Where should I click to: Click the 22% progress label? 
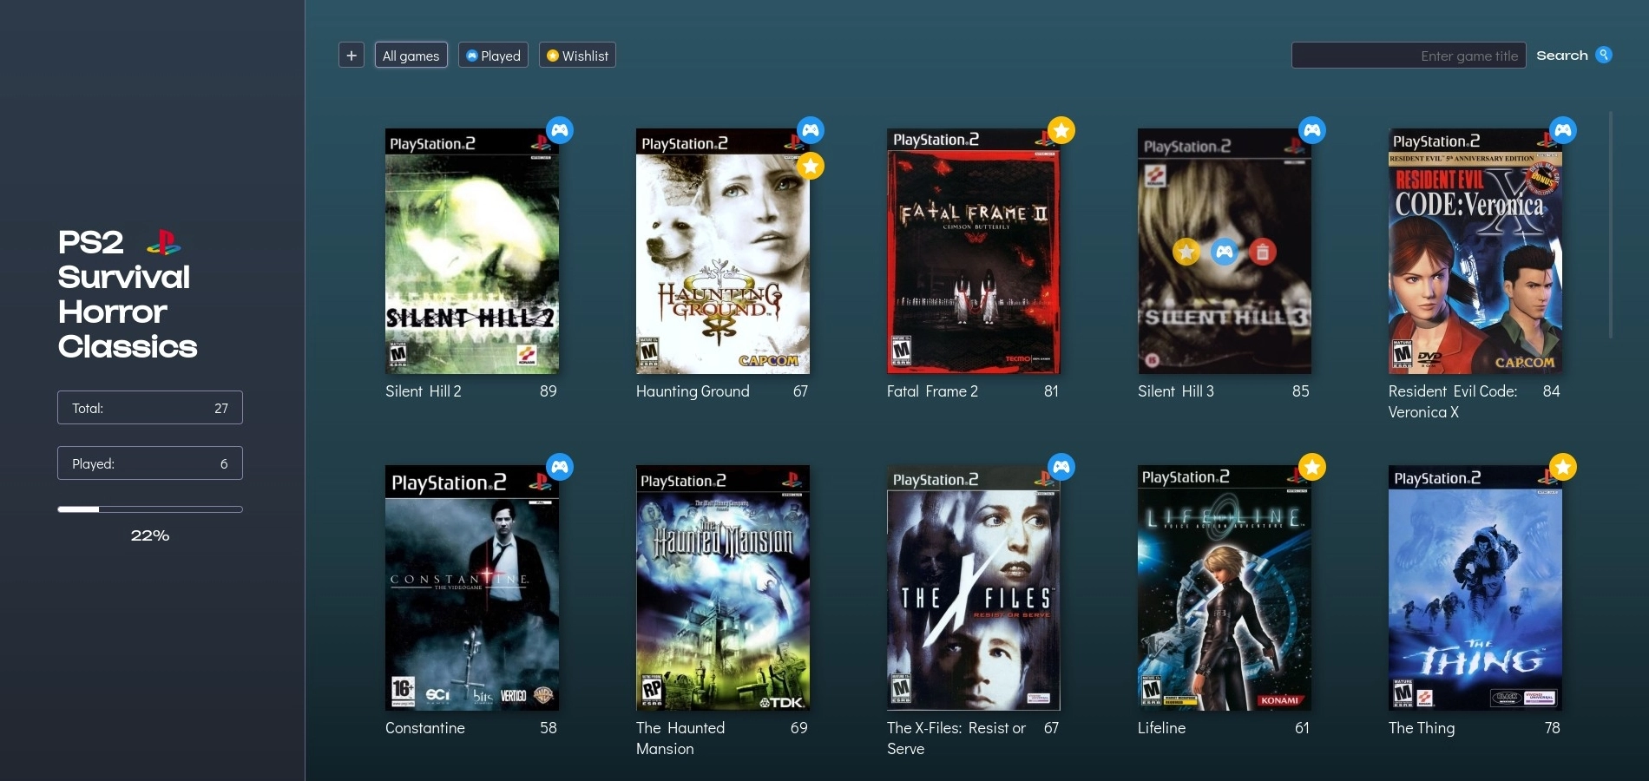(150, 535)
